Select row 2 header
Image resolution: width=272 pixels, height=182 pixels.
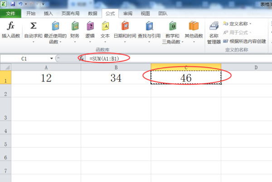tap(5, 91)
